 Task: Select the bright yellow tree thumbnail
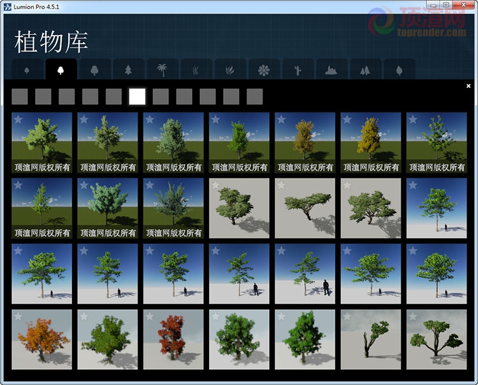(x=371, y=143)
